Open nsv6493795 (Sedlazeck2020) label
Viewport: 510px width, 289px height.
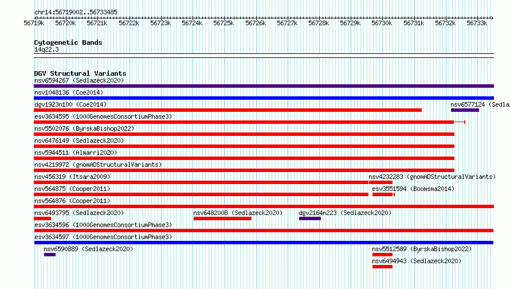point(79,213)
